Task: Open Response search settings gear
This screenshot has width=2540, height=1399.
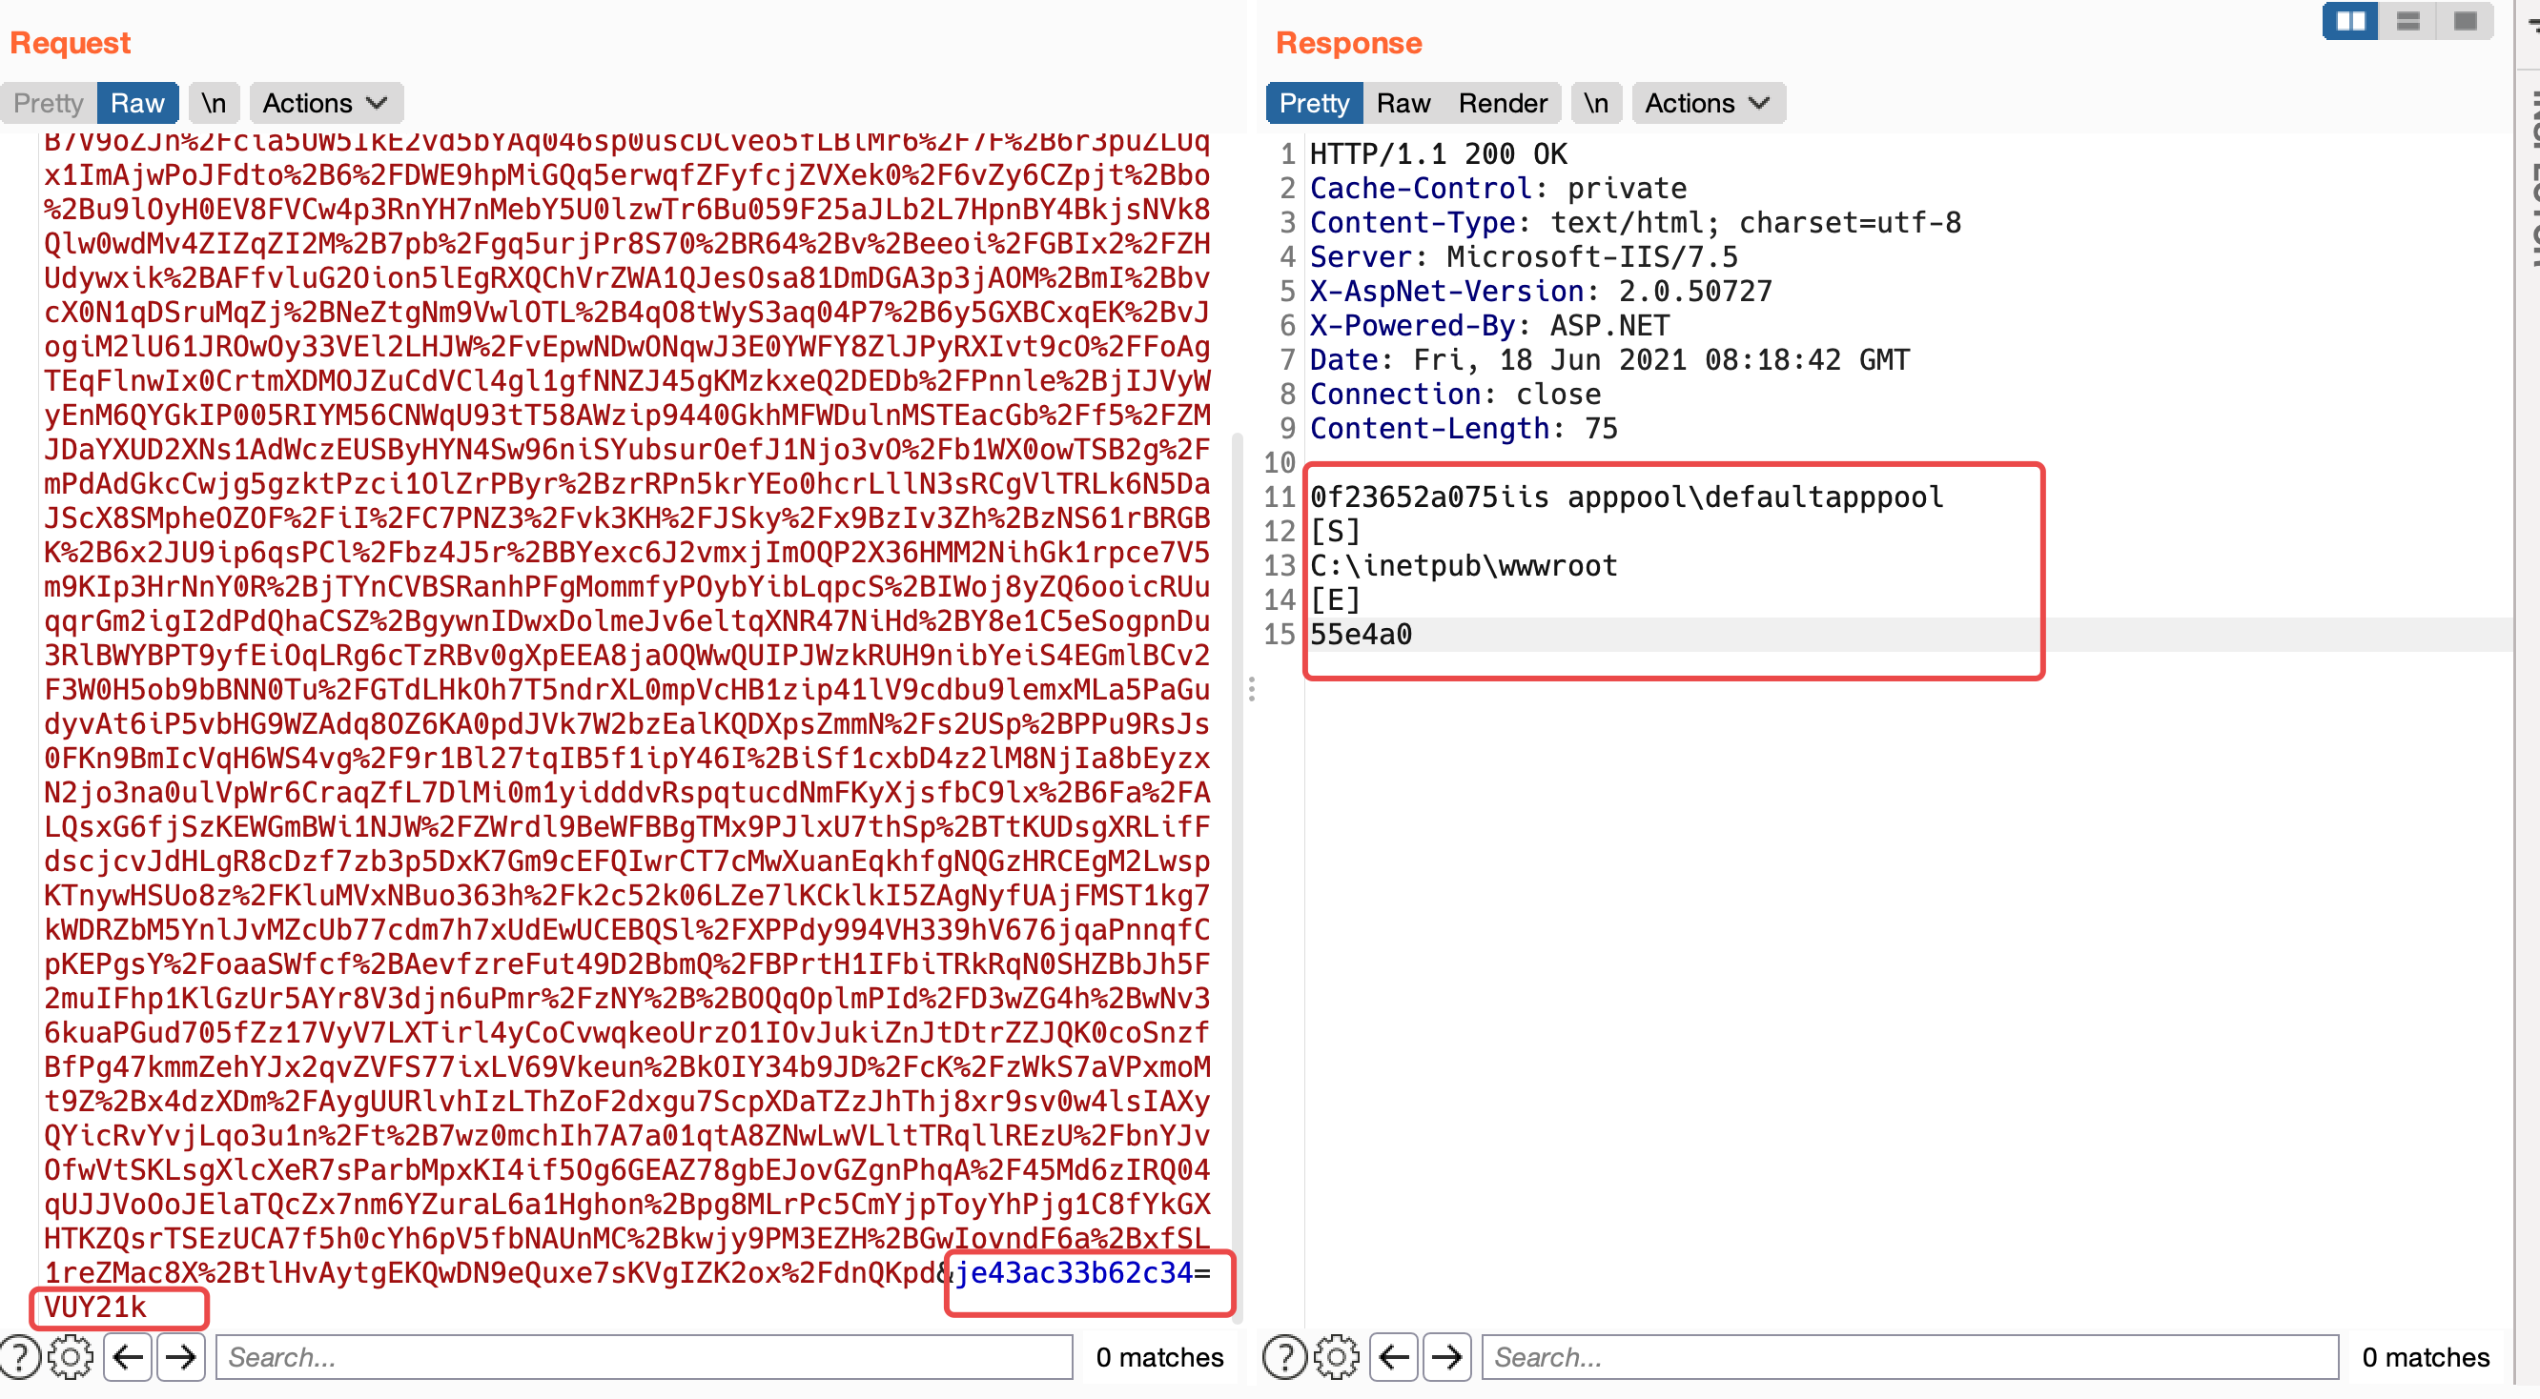Action: 1336,1357
